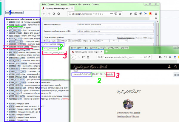Insert link with http:// button
The height and width of the screenshot is (122, 179).
(85, 41)
